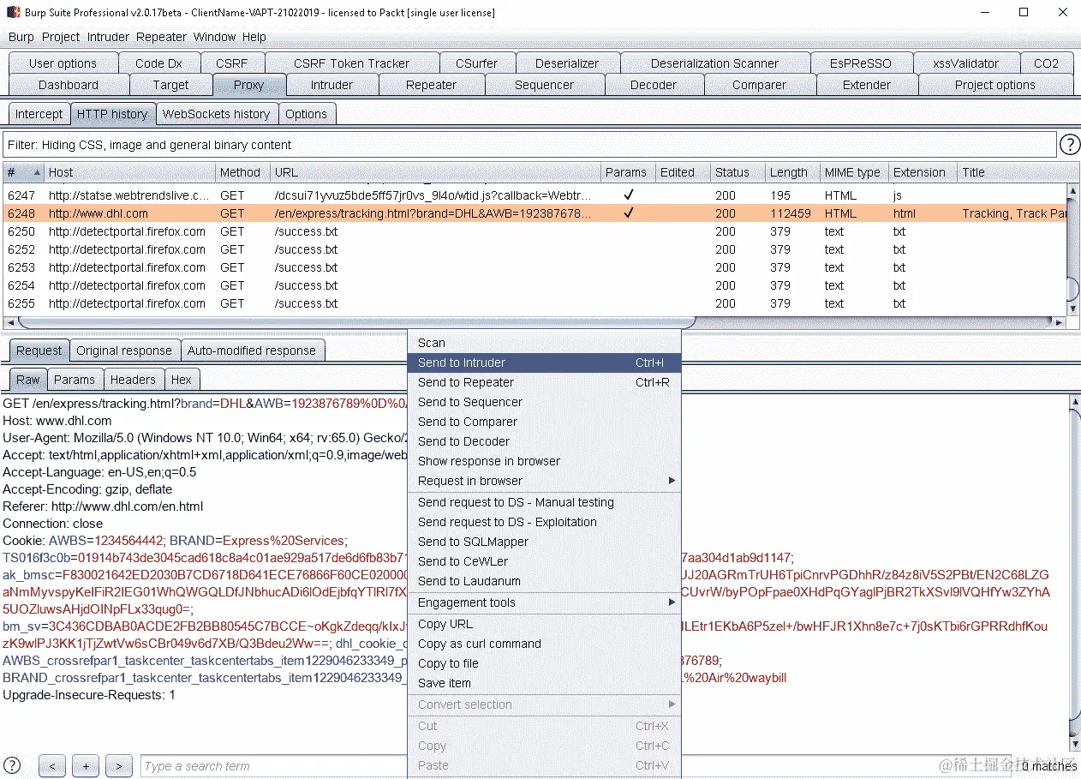Choose Send to Intruder in context menu

click(x=544, y=363)
